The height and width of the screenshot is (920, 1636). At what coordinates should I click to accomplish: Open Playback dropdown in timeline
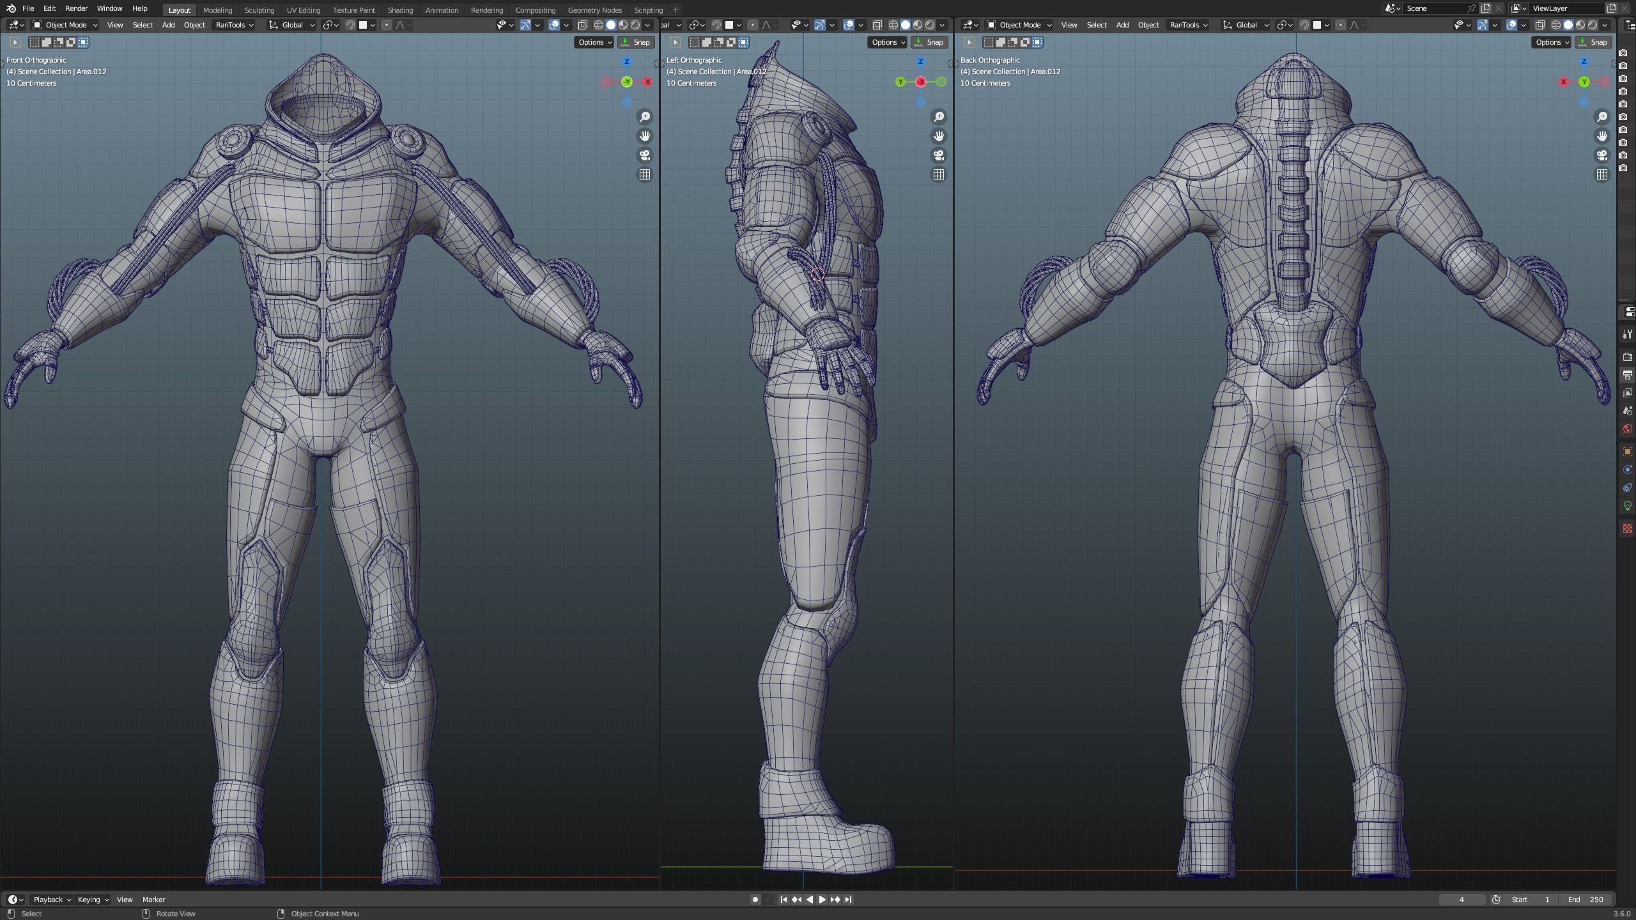(x=52, y=900)
